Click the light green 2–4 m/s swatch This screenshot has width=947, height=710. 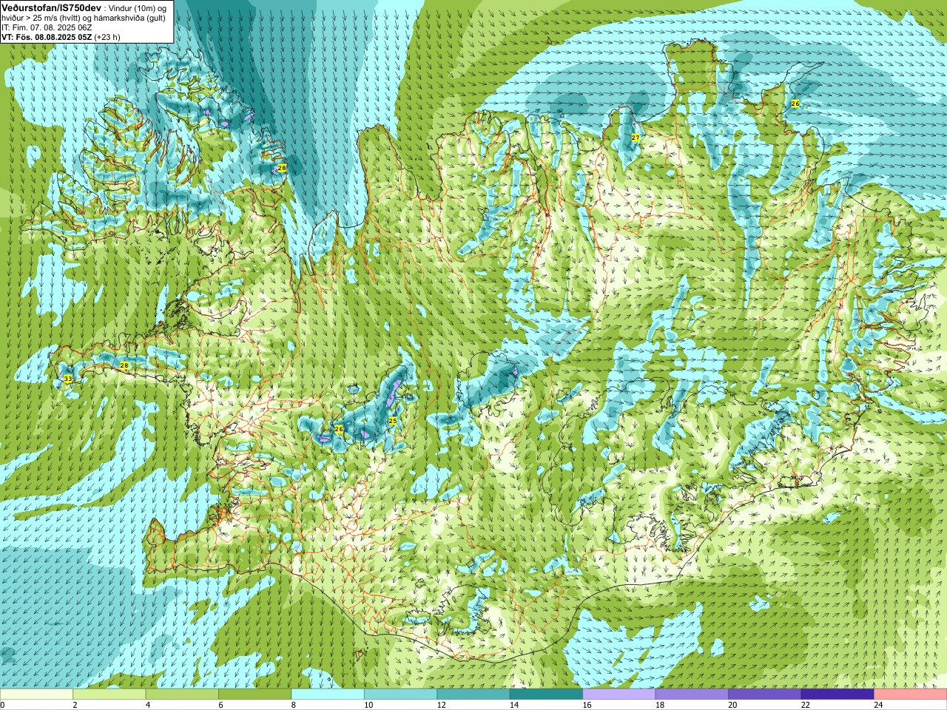pos(109,694)
